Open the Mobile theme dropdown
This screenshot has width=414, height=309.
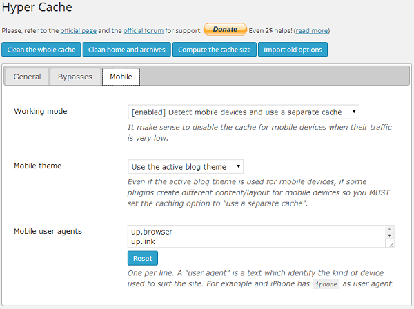click(x=186, y=166)
